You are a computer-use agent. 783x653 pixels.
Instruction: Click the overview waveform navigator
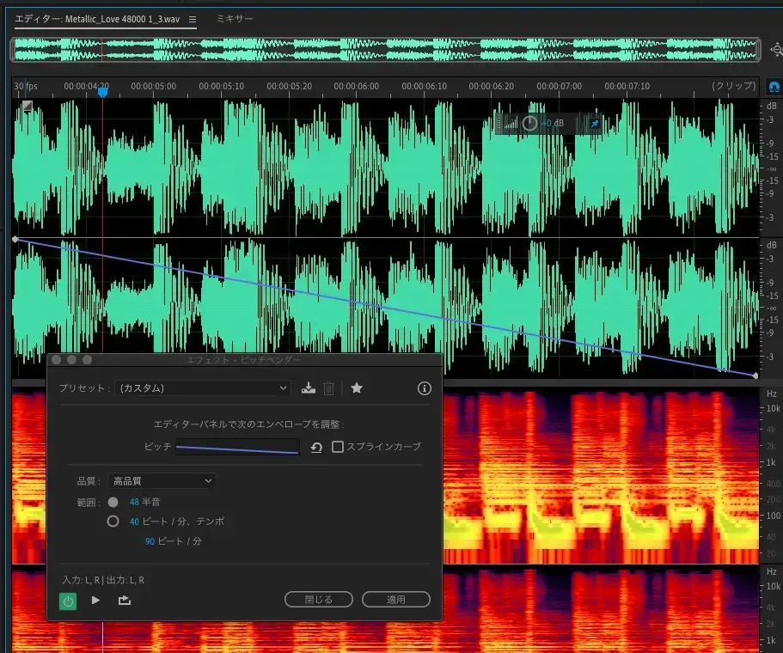click(385, 50)
